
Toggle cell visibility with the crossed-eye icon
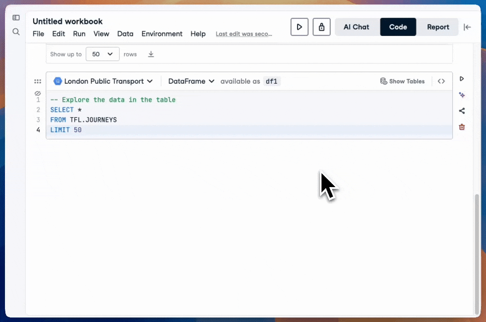coord(37,93)
